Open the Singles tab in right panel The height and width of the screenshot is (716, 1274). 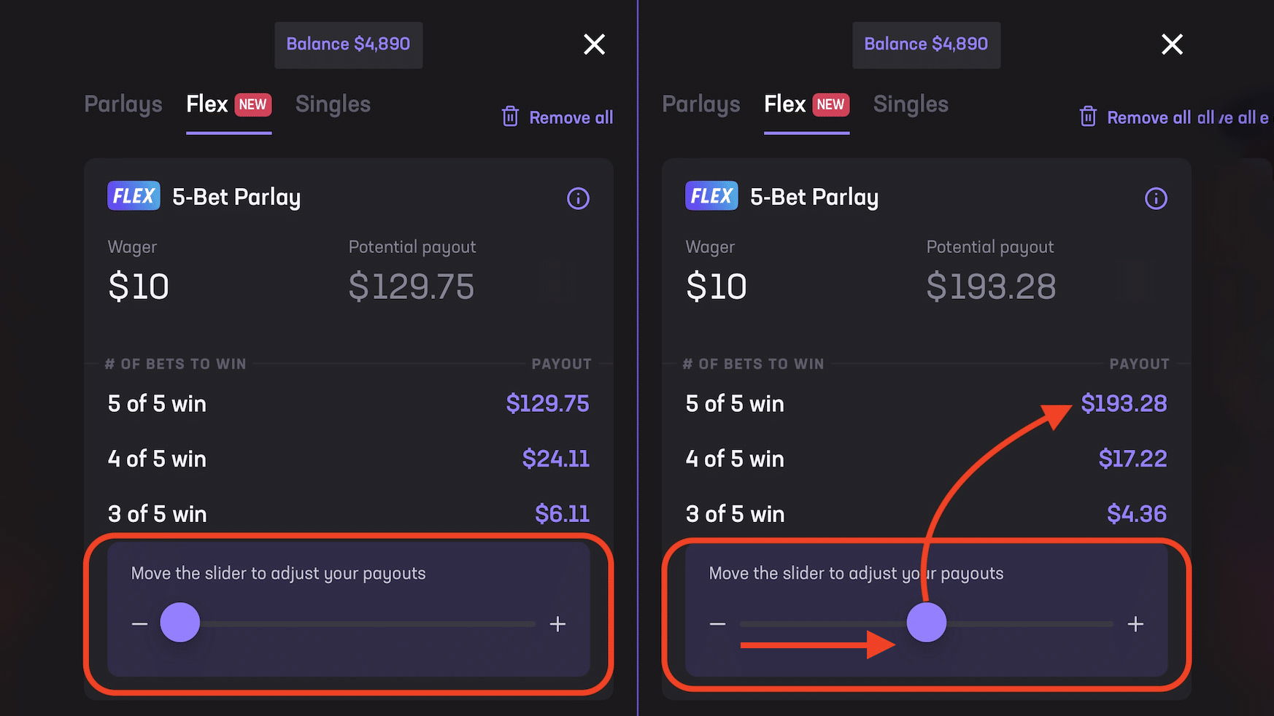tap(911, 104)
